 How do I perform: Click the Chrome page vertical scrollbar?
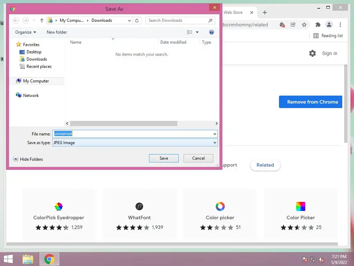[x=346, y=104]
